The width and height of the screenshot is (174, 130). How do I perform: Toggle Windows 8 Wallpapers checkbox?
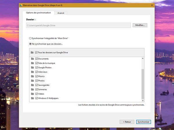[x=37, y=98]
